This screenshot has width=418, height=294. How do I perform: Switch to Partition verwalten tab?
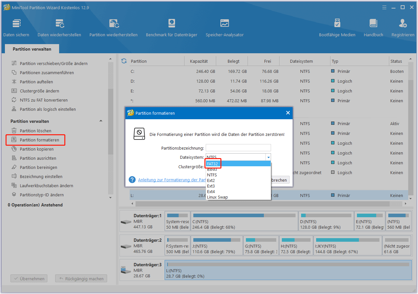click(x=32, y=49)
